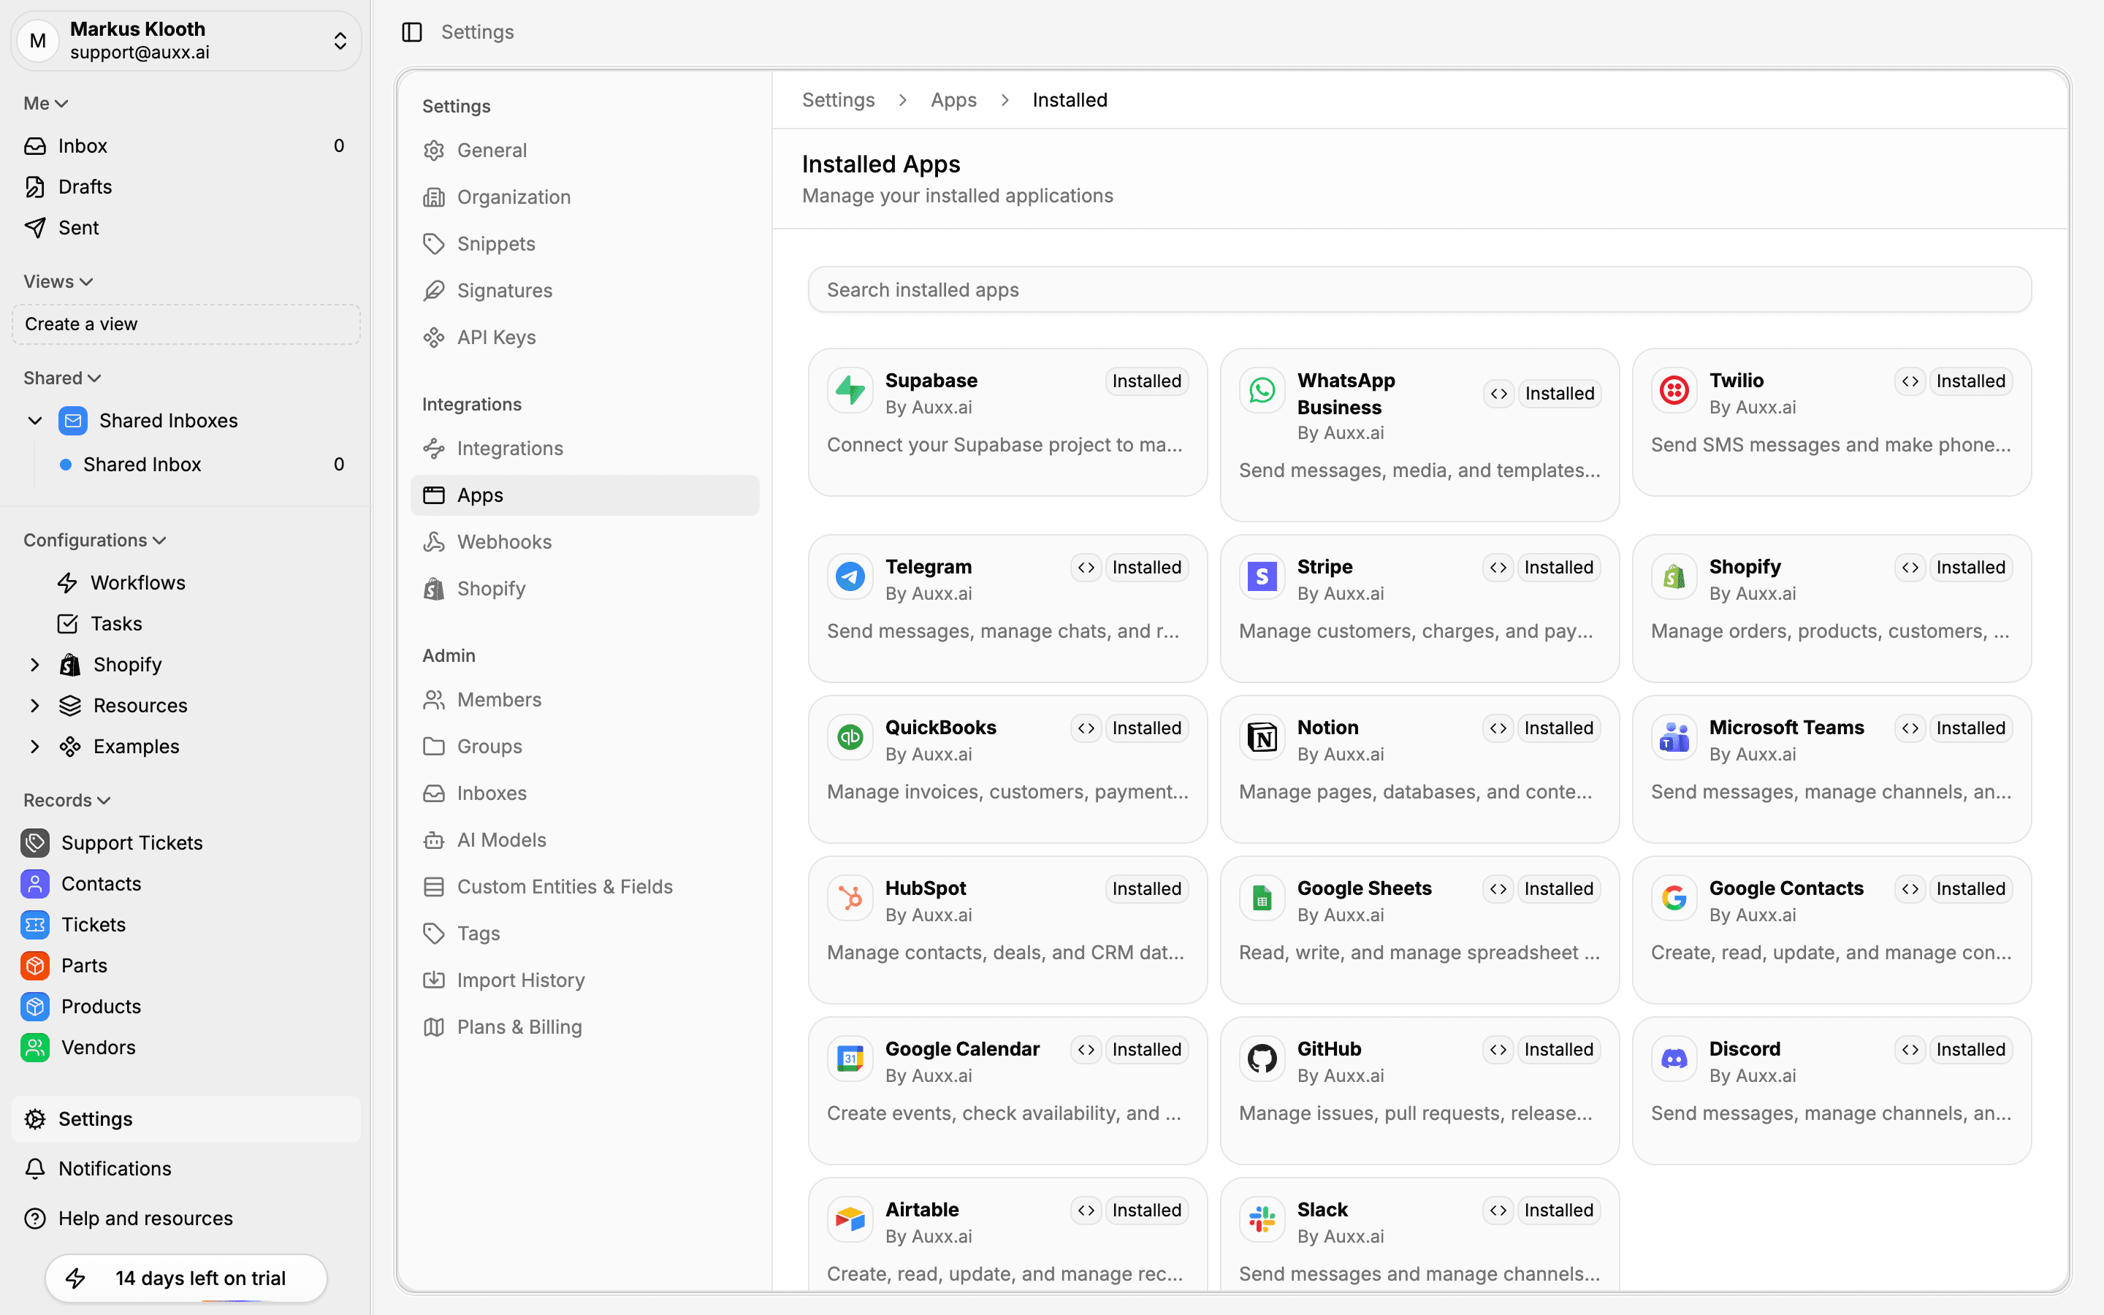Open Plans & Billing page
The width and height of the screenshot is (2104, 1315).
coord(585,1027)
